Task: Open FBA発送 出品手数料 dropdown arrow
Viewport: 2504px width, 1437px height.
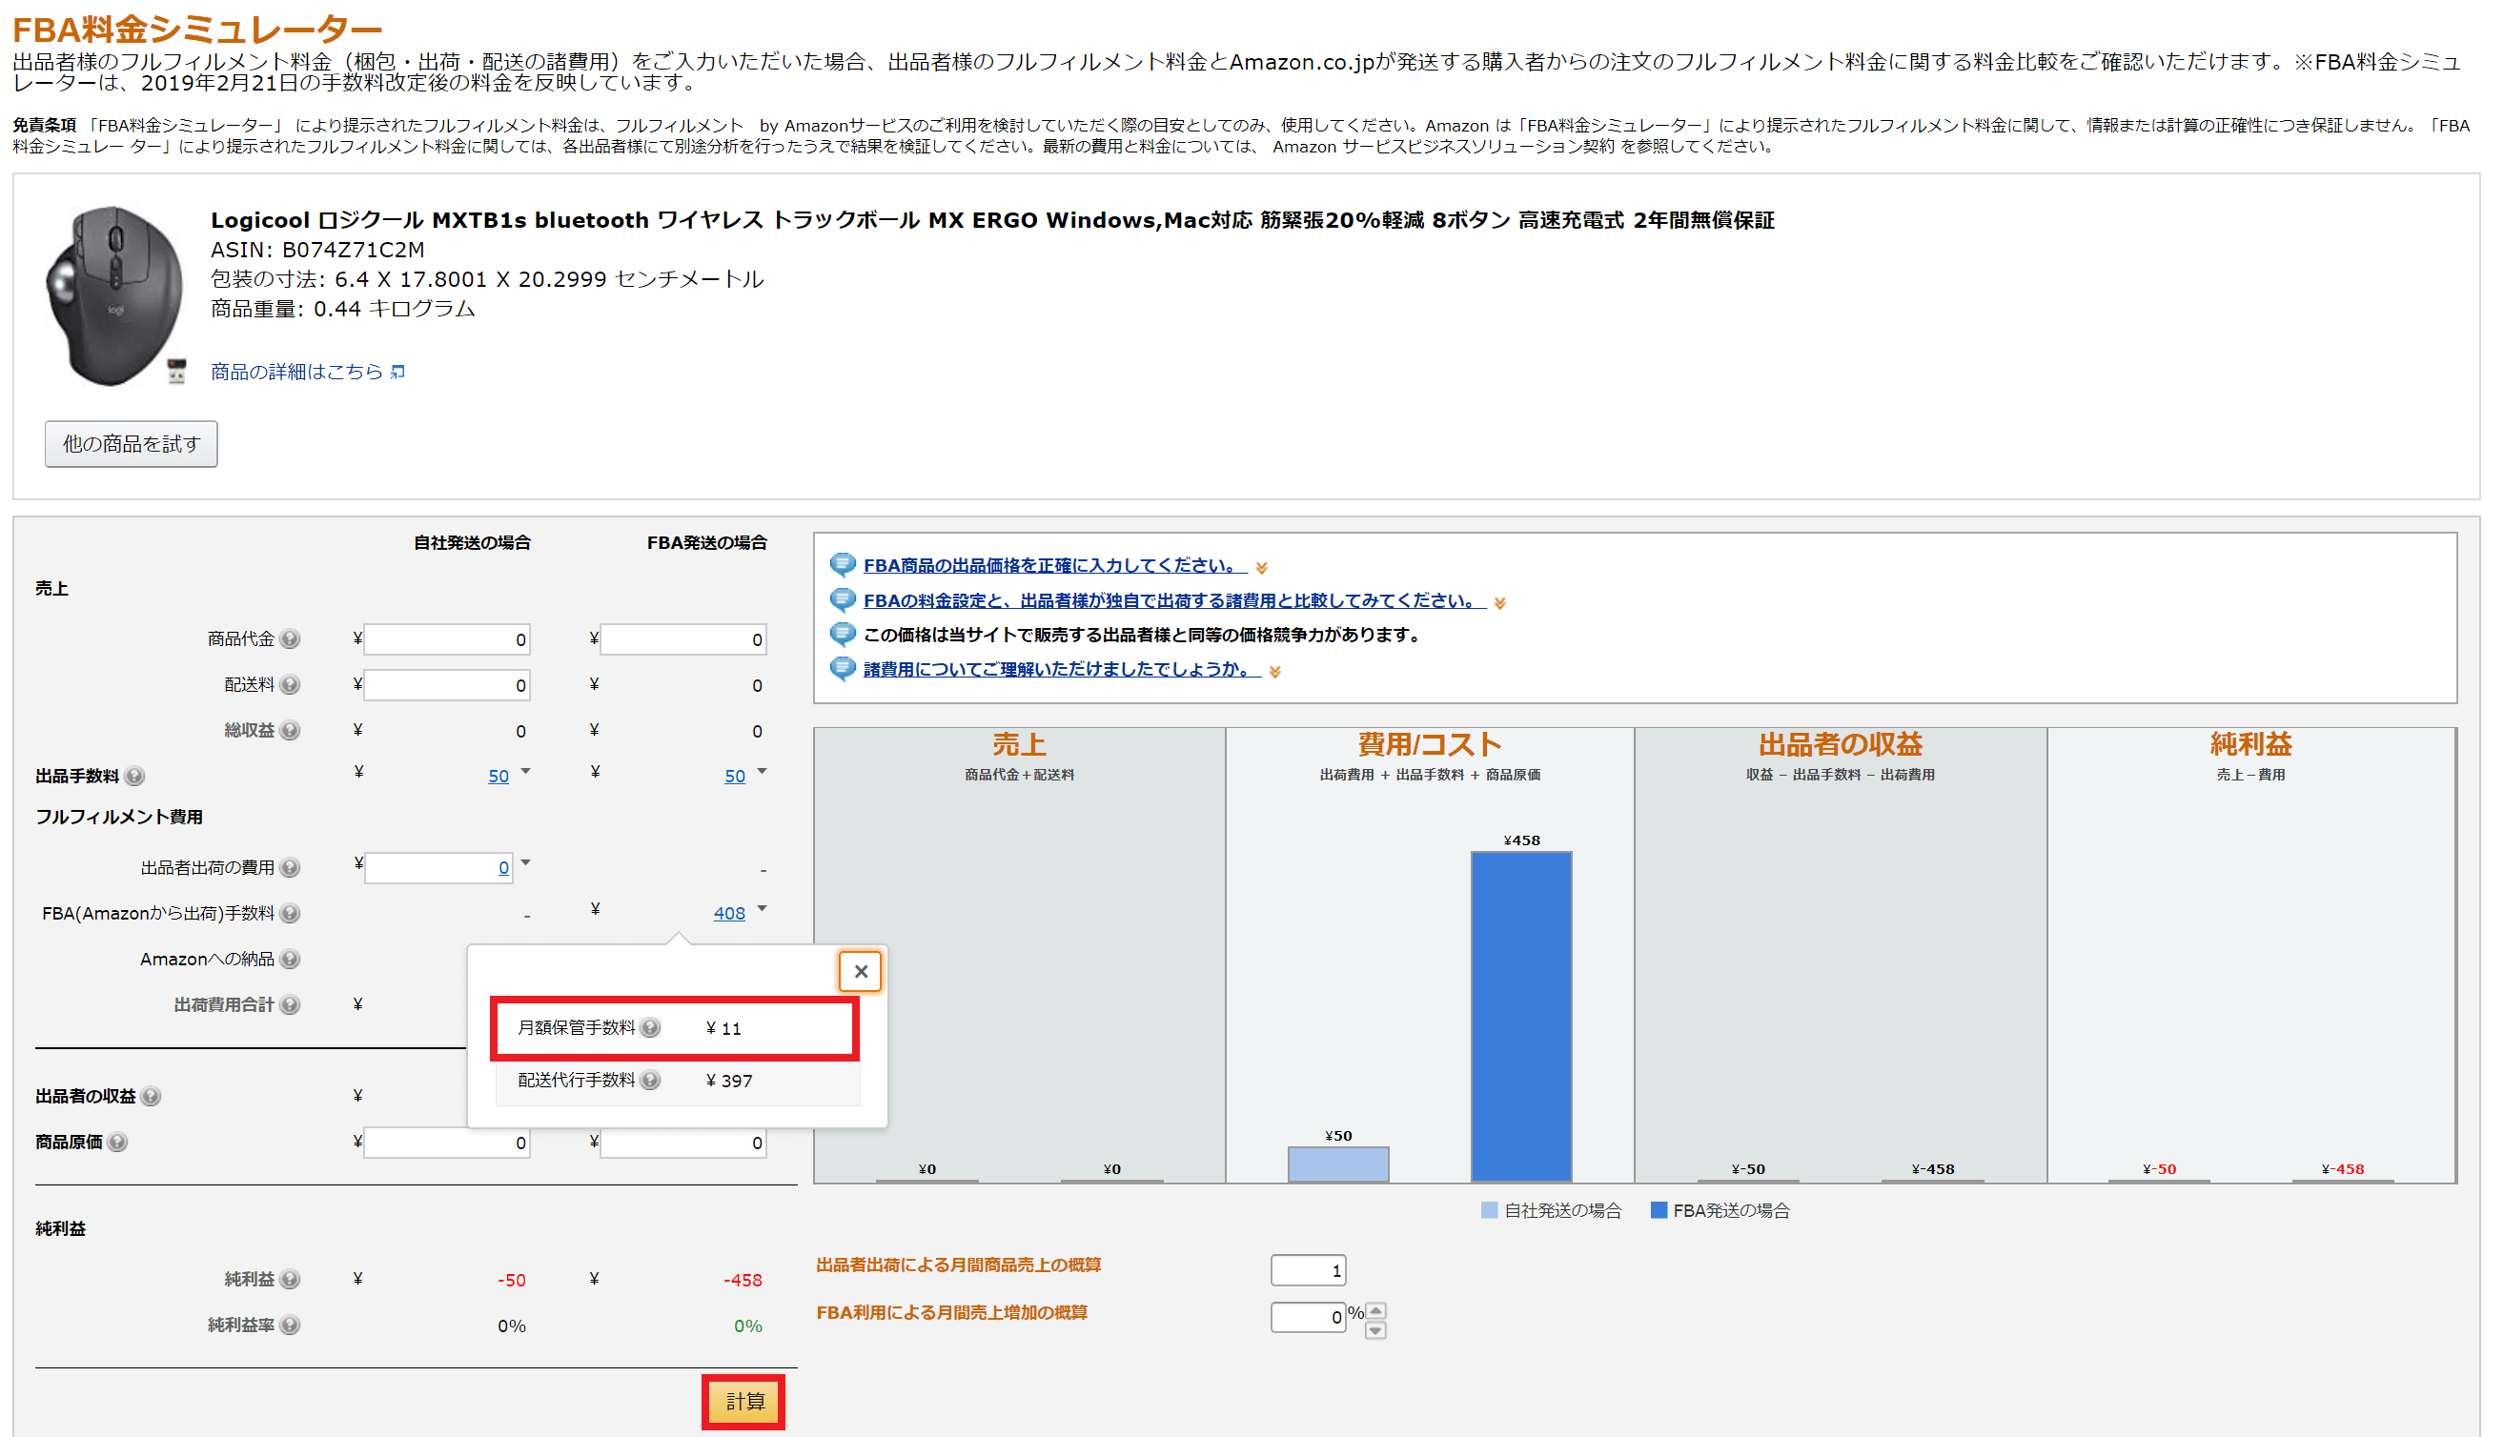Action: [763, 772]
